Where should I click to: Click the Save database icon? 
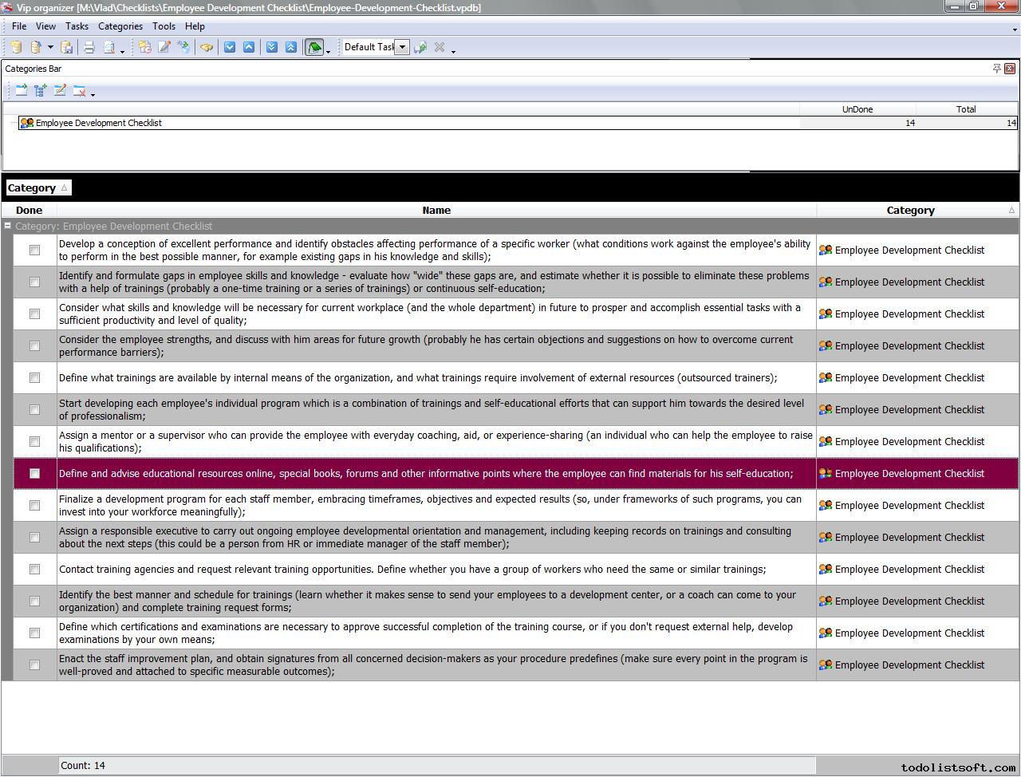67,47
